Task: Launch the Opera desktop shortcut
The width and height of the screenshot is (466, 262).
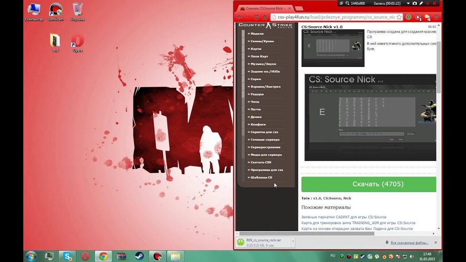Action: click(x=78, y=43)
